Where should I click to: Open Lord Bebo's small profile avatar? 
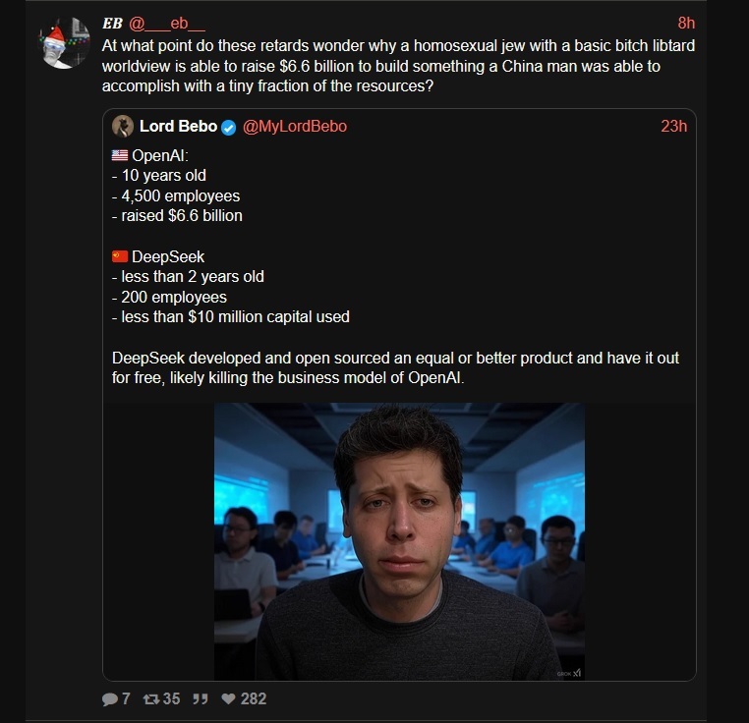click(x=123, y=126)
